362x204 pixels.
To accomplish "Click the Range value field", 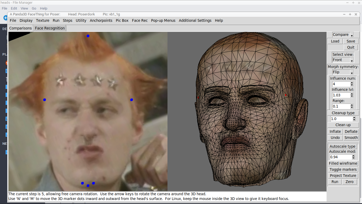I will [341, 106].
